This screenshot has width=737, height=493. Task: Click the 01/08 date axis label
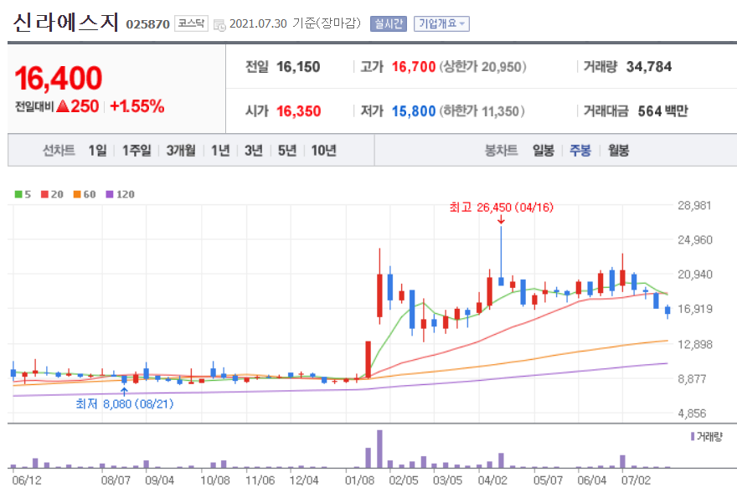coord(359,480)
